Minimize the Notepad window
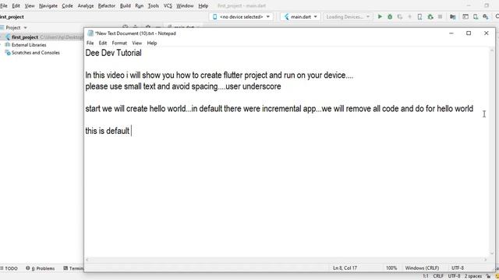 [x=451, y=33]
